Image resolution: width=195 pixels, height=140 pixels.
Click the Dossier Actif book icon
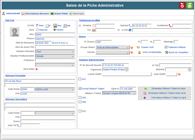[139, 47]
